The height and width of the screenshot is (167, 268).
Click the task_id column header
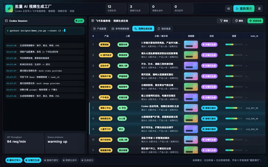click(254, 36)
